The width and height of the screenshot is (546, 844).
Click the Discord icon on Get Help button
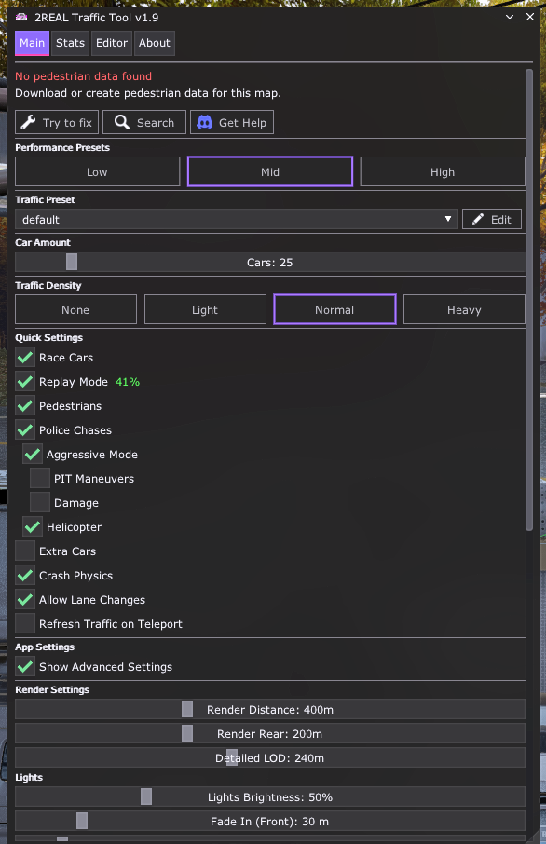pos(203,122)
